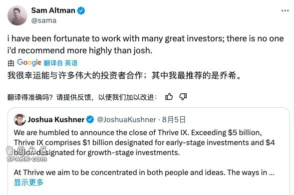
Task: Open the 8月5日 date timestamp
Action: coord(174,120)
